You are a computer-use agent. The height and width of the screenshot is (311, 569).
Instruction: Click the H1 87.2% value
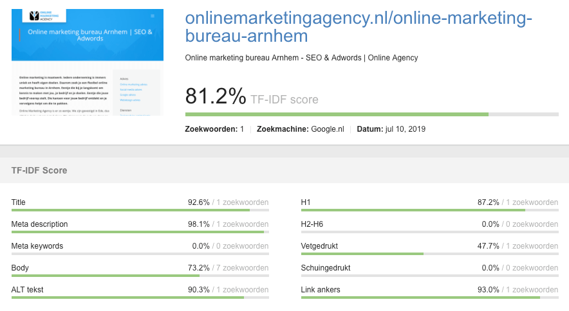click(x=488, y=202)
